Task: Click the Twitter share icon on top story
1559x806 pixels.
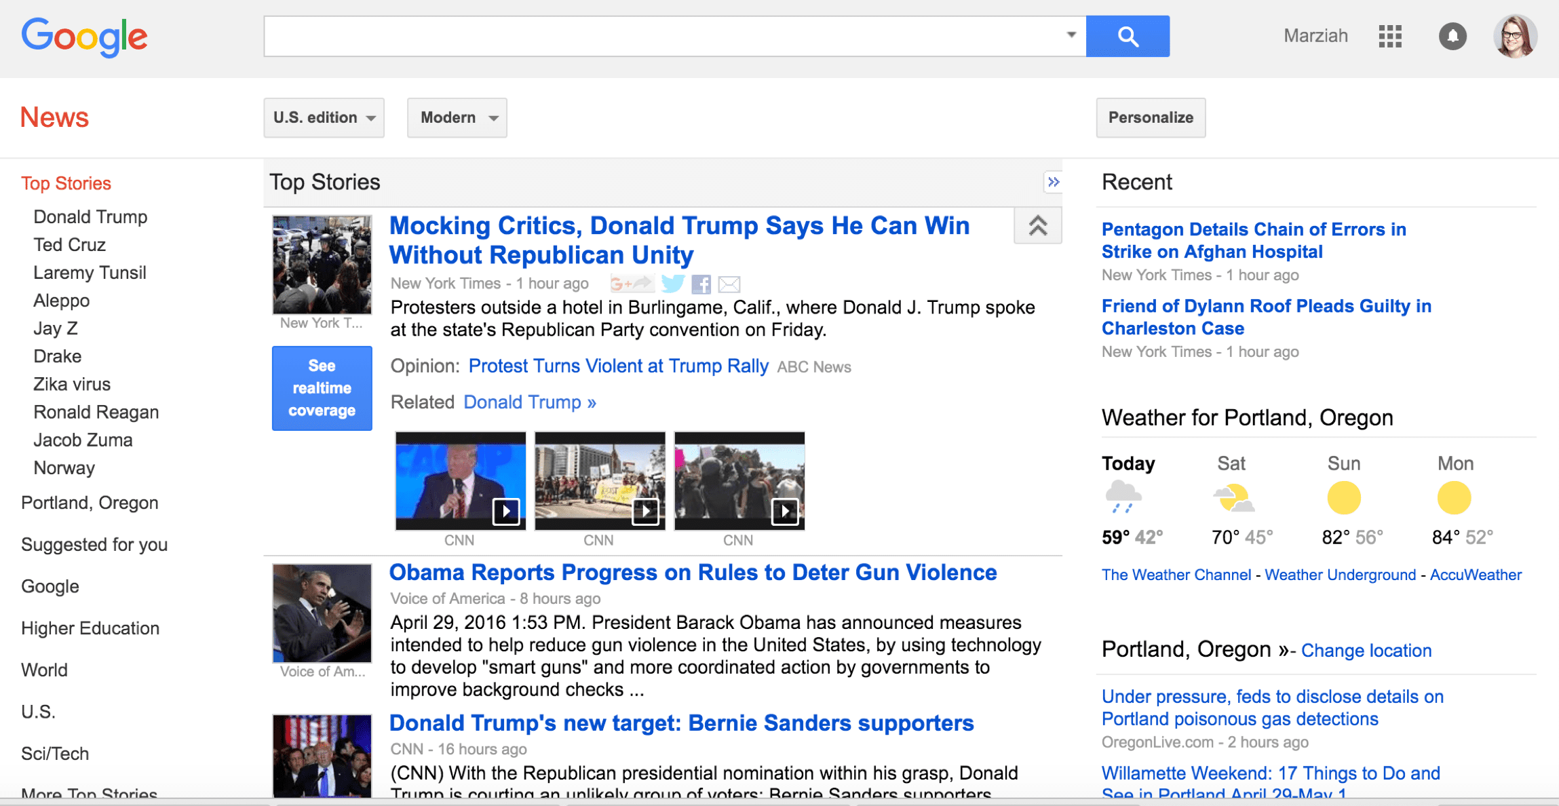Action: 673,284
